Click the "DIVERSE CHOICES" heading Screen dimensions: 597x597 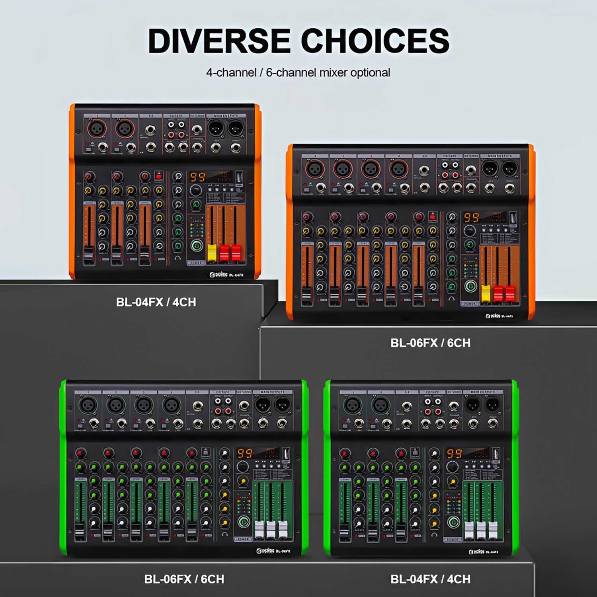point(298,40)
